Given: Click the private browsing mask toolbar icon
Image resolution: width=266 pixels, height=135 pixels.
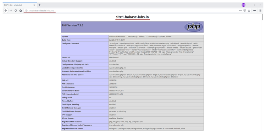Looking at the screenshot, I should (254, 11).
